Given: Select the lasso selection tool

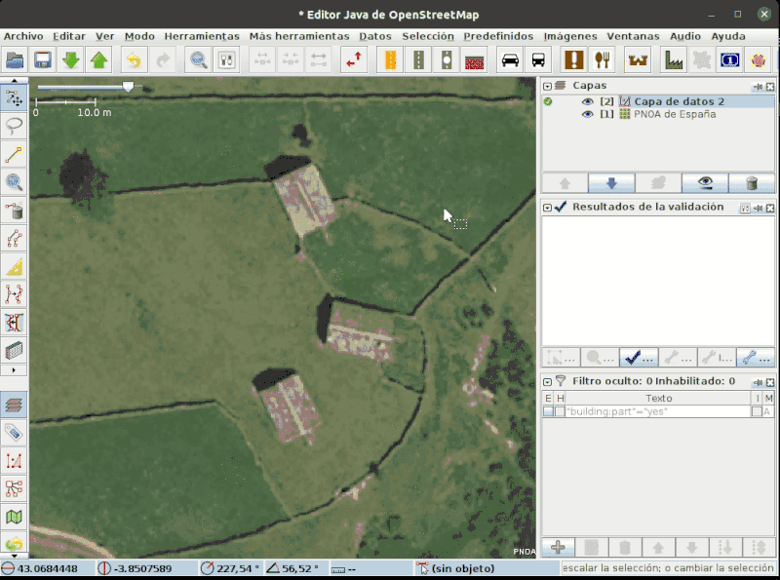Looking at the screenshot, I should [x=15, y=126].
